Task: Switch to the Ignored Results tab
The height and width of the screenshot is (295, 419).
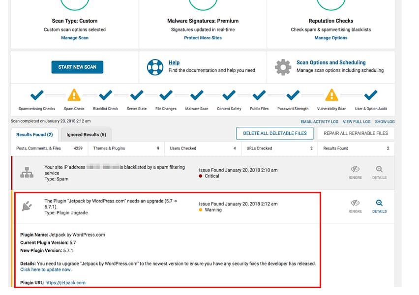Action: (x=86, y=134)
